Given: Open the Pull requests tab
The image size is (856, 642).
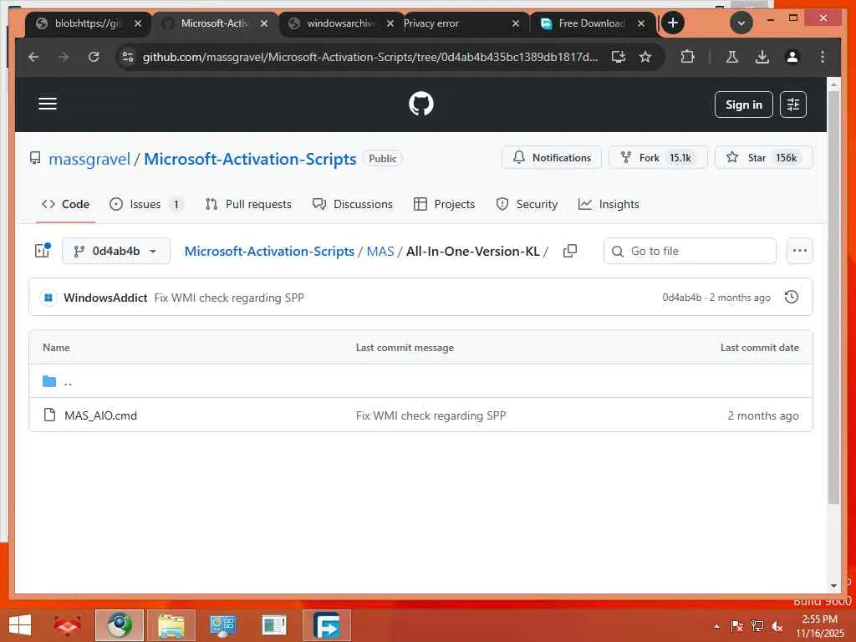Looking at the screenshot, I should pos(247,204).
